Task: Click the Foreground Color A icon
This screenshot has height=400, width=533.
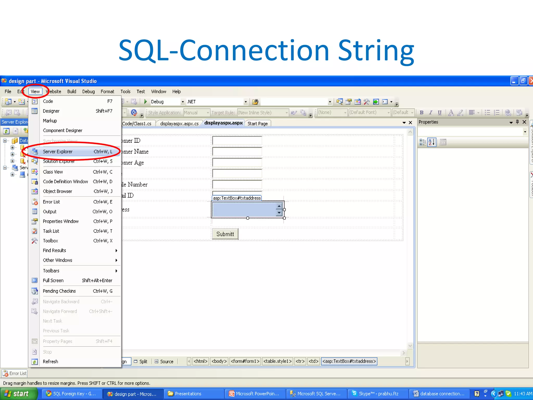Action: [451, 113]
